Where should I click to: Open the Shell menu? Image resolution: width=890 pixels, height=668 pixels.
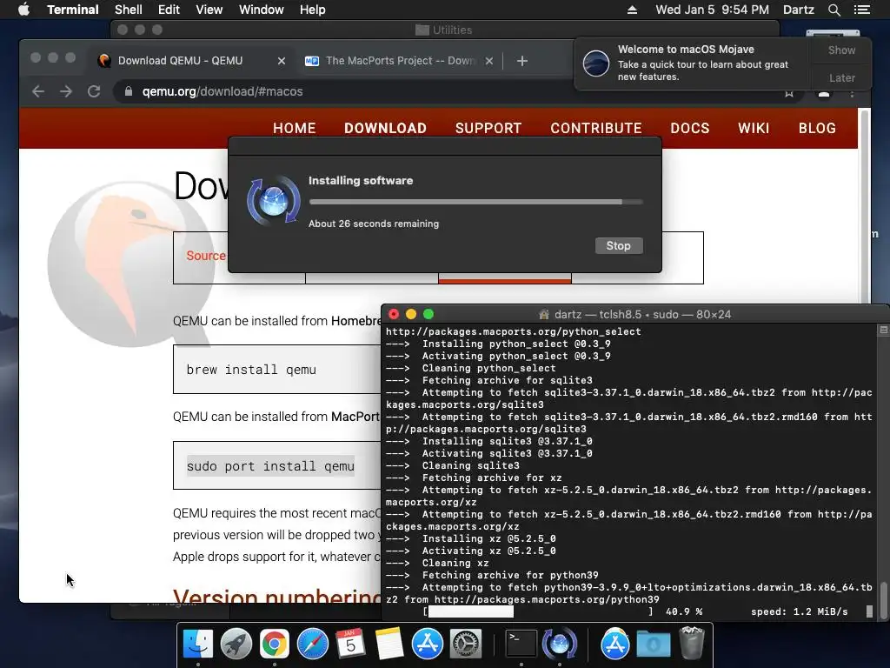[129, 10]
